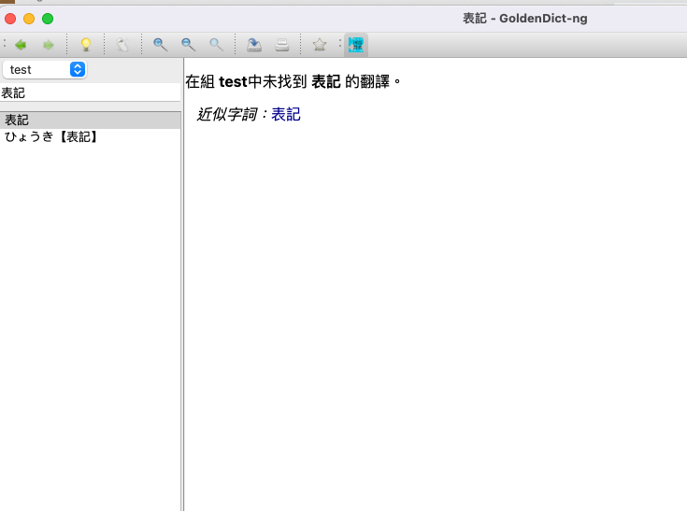Screen dimensions: 687x511
Task: Zoom in with the magnifier plus icon
Action: point(161,45)
